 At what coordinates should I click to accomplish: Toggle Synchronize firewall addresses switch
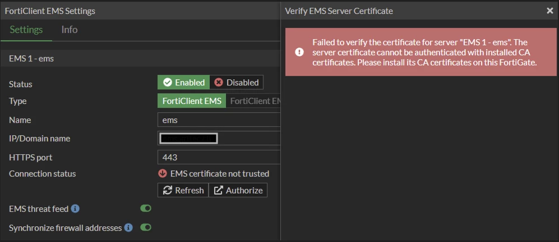click(x=146, y=227)
